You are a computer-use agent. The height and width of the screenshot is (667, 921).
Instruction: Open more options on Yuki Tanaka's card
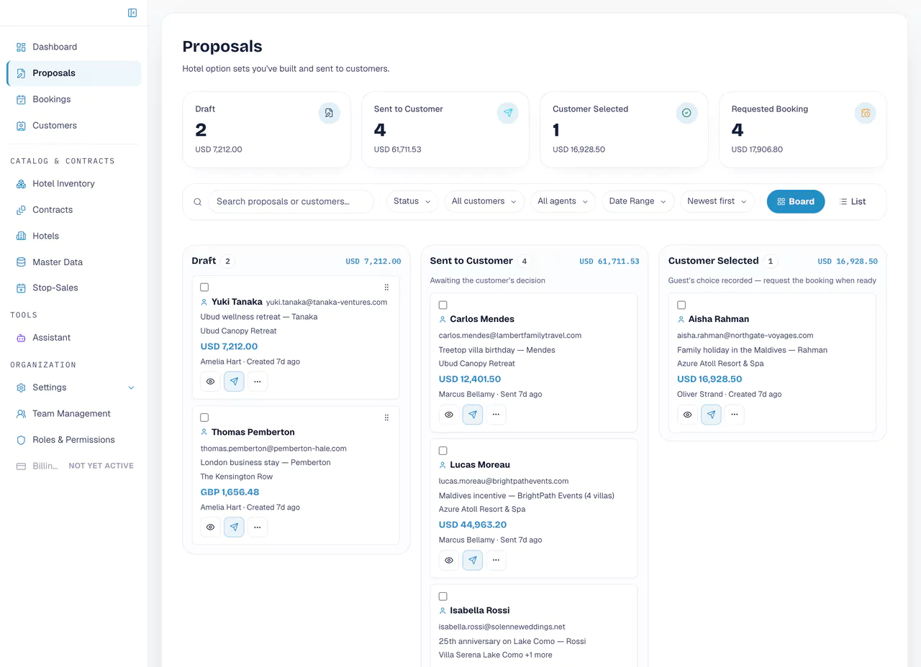258,382
